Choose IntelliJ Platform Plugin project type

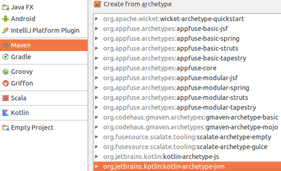[44, 31]
